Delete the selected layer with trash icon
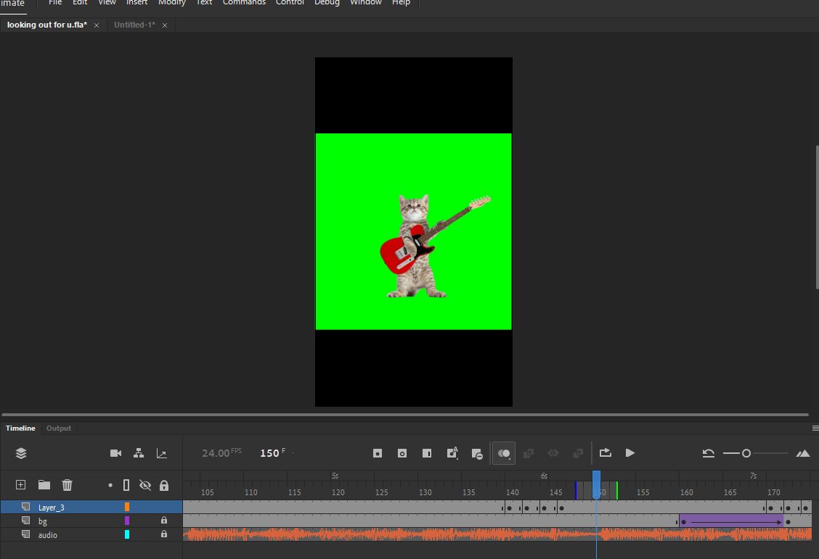This screenshot has height=559, width=819. (67, 485)
